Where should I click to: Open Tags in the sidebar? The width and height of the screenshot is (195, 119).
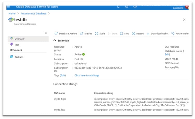tap(17, 44)
